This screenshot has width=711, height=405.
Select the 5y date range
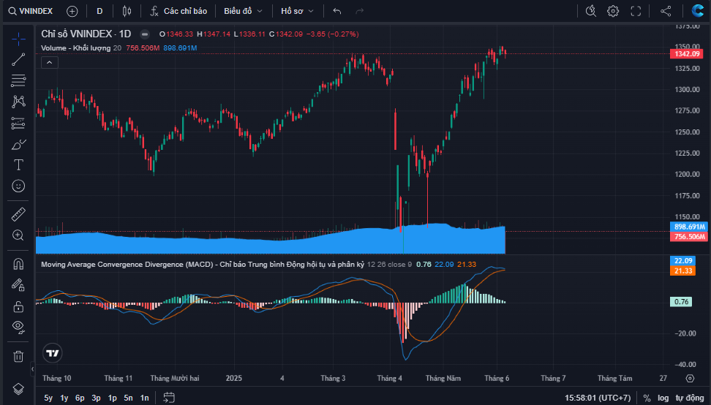48,398
